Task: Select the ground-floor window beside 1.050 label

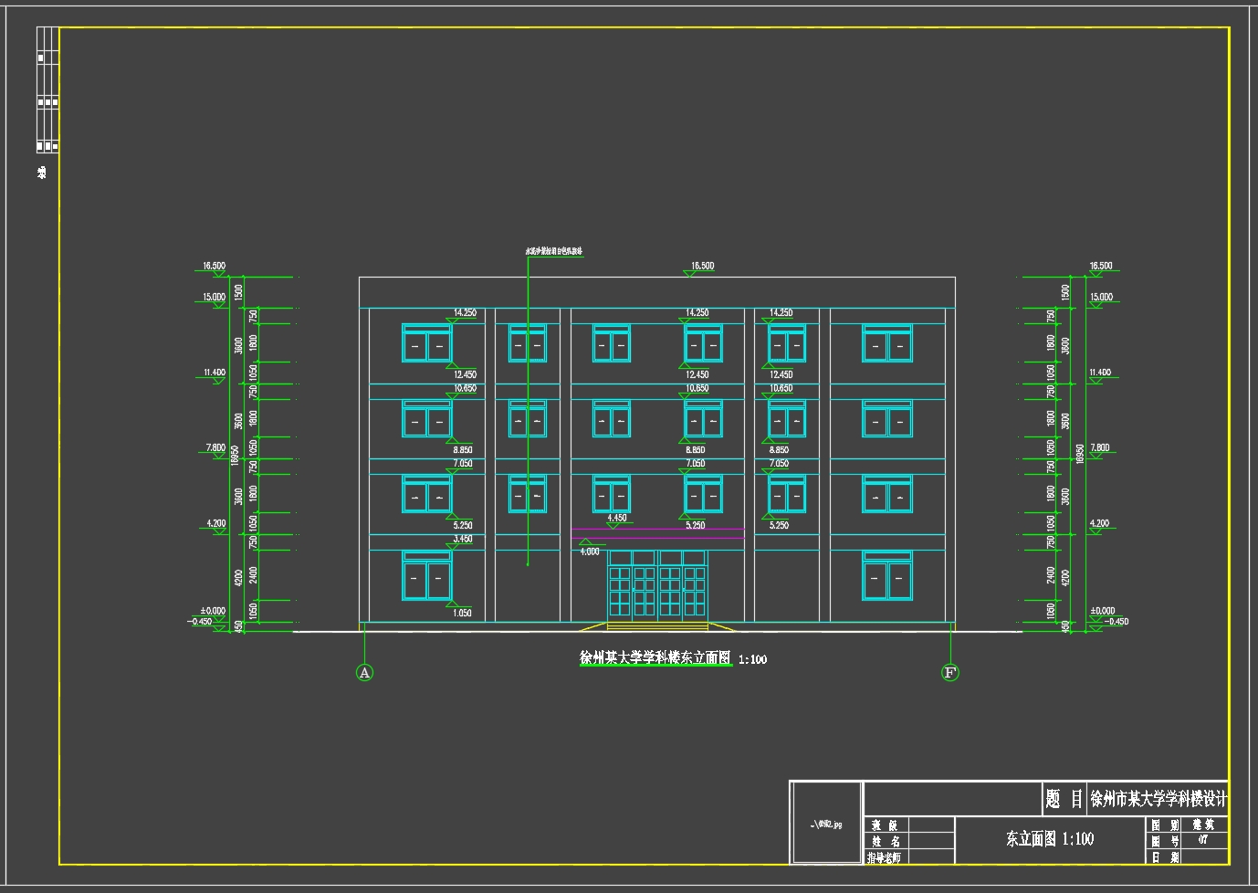Action: pos(426,577)
